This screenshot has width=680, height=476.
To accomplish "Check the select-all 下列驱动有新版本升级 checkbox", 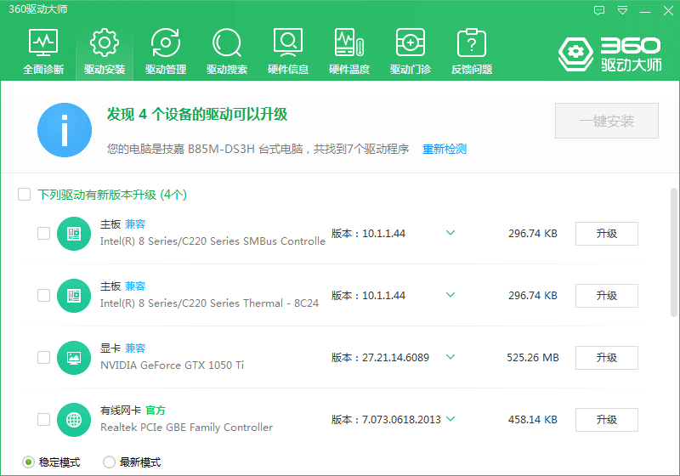I will (25, 195).
